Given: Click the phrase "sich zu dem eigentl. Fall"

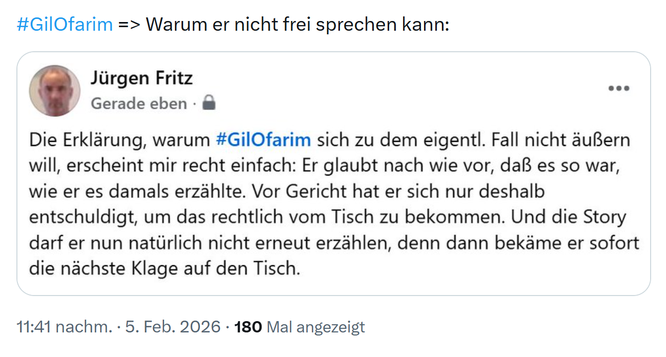Looking at the screenshot, I should 397,140.
